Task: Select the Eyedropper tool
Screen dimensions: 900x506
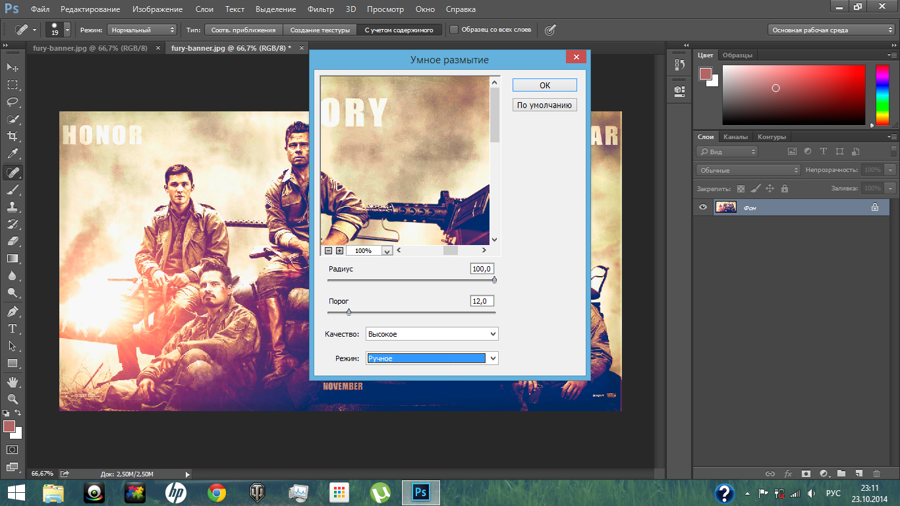Action: (13, 154)
